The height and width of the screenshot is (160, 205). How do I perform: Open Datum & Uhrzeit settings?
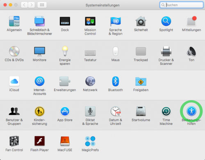coord(116,111)
